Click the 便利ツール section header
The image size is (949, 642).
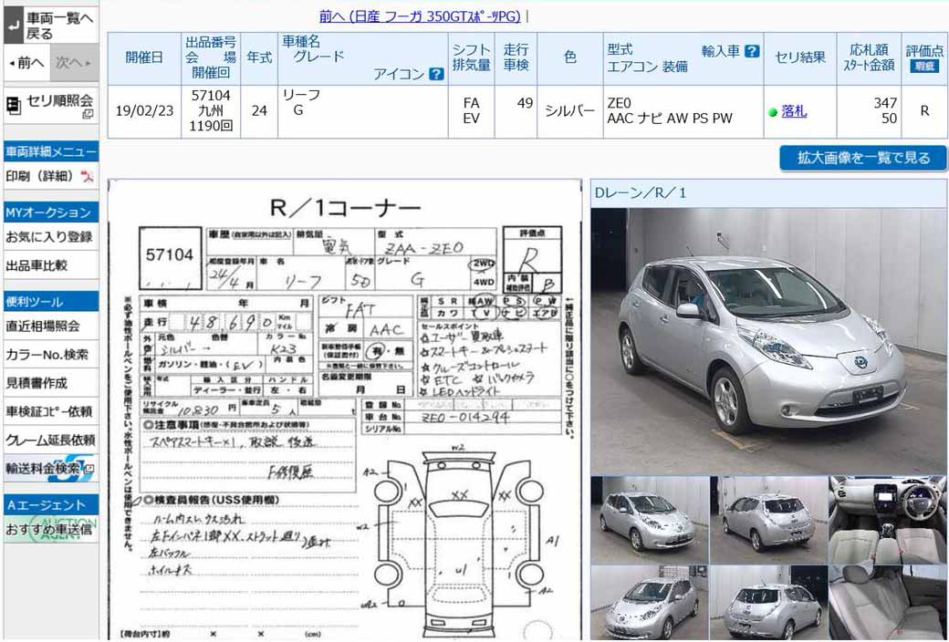tap(51, 301)
